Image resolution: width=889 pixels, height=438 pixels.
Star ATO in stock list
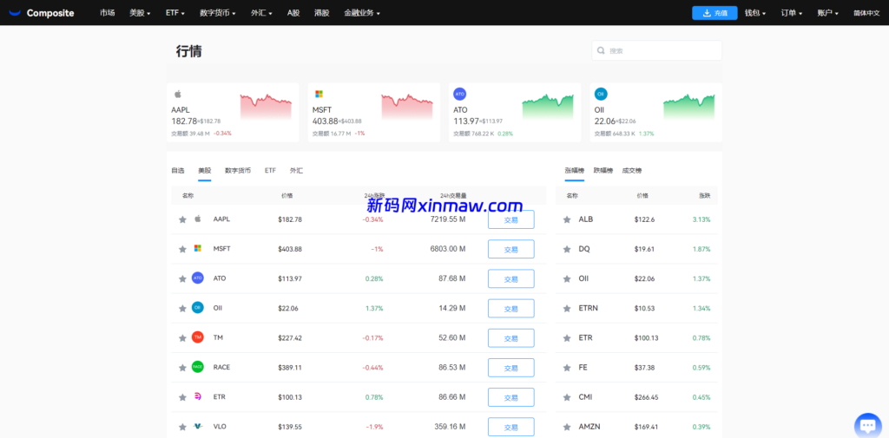182,278
